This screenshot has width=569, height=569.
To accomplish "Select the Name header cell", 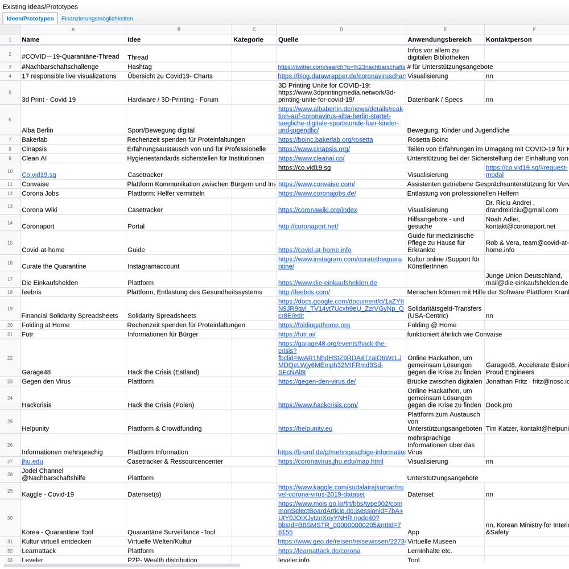I will 73,40.
